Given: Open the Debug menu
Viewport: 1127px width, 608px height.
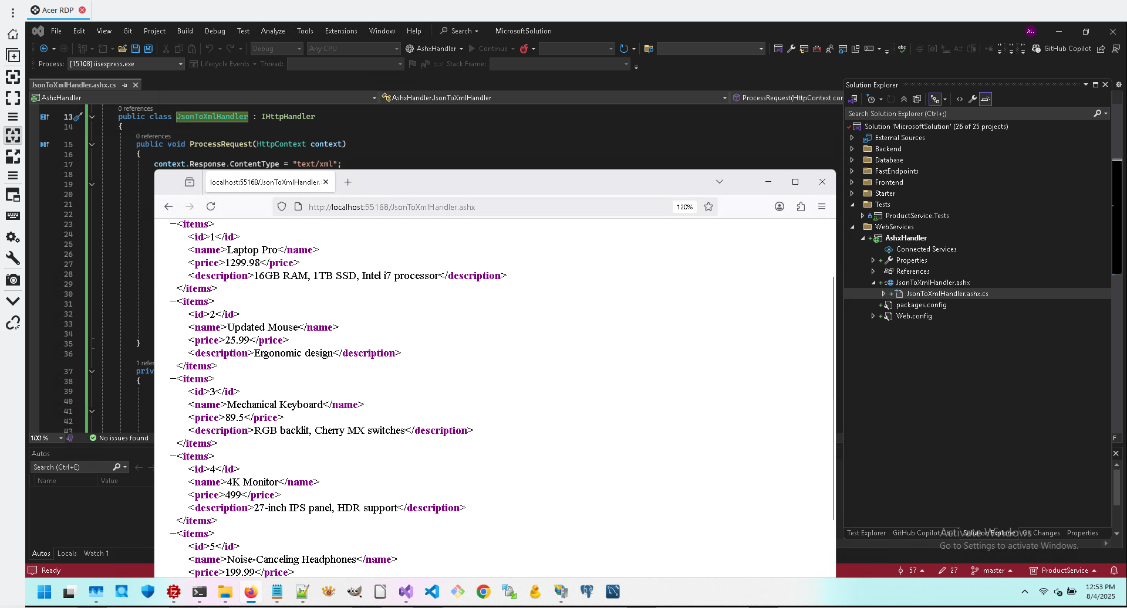Looking at the screenshot, I should coord(215,31).
